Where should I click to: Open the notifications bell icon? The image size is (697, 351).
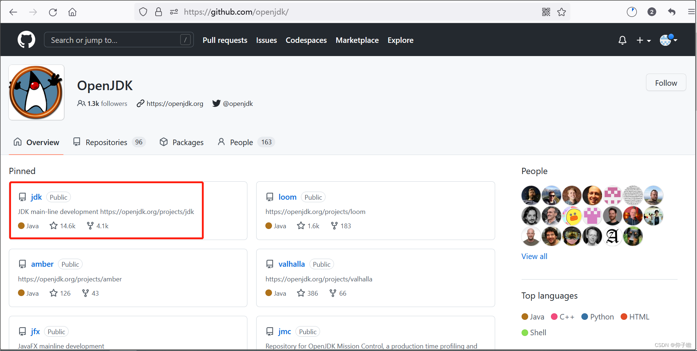(622, 40)
